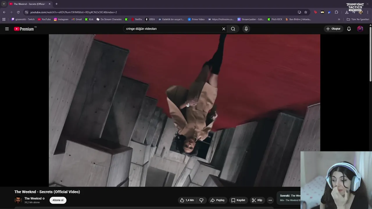Viewport: 372px width, 209px height.
Task: Reload the page with refresh icon
Action: (18, 12)
